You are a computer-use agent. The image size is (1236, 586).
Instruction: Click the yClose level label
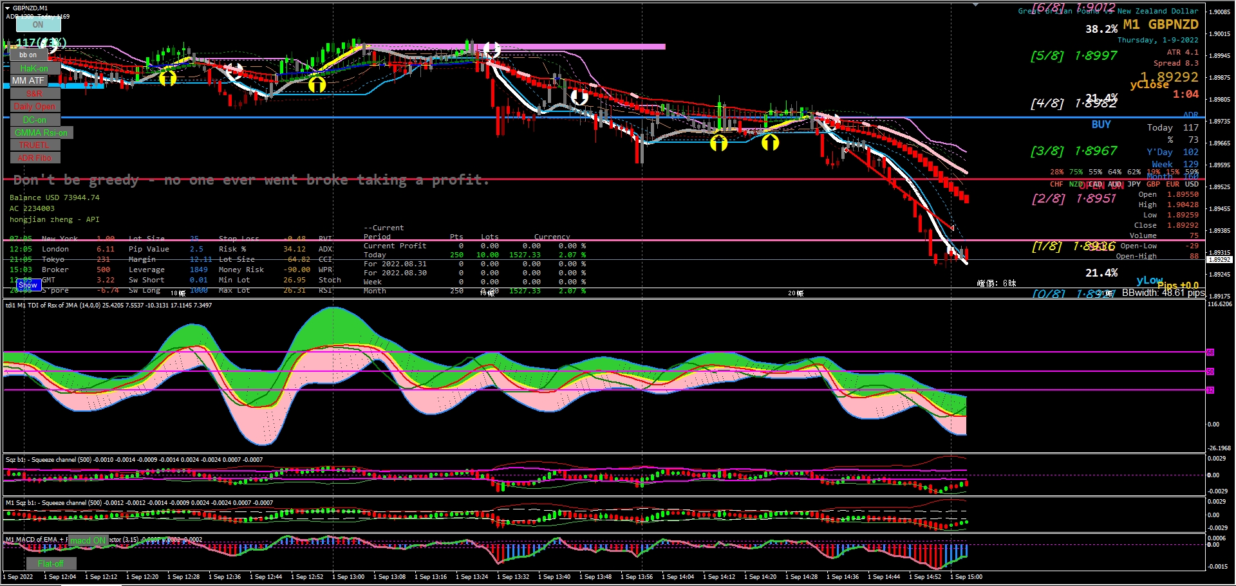[1149, 85]
